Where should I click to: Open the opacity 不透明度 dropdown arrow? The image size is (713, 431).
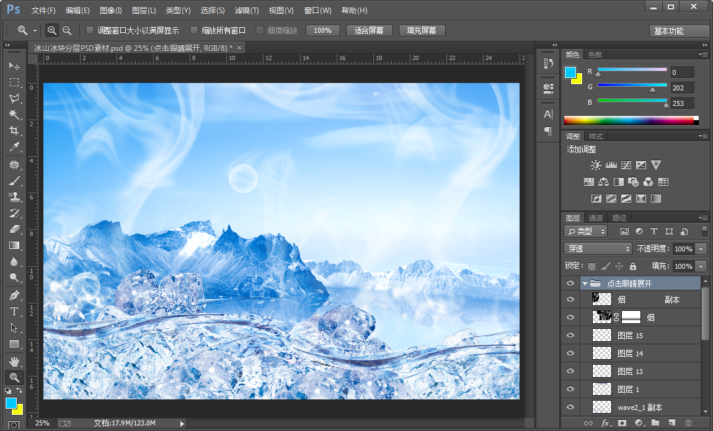click(x=701, y=249)
